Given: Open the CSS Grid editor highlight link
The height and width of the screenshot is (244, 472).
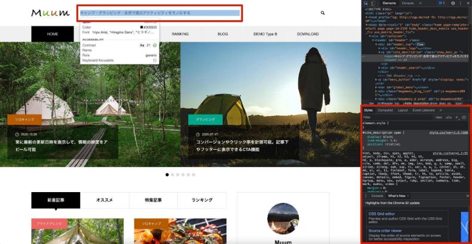Looking at the screenshot, I should 381,214.
